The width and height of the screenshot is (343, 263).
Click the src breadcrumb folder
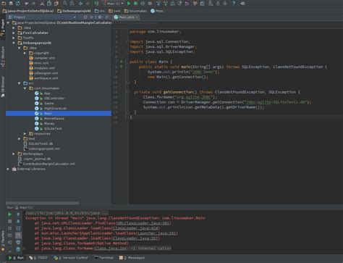[100, 11]
